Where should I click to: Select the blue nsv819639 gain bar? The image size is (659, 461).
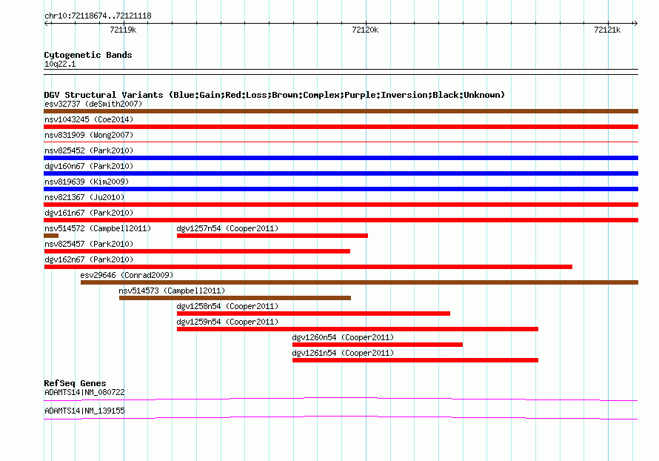coord(341,189)
